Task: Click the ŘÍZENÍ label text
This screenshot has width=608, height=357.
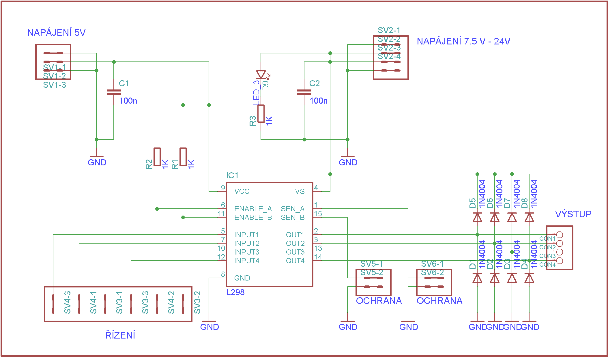Action: click(x=120, y=335)
